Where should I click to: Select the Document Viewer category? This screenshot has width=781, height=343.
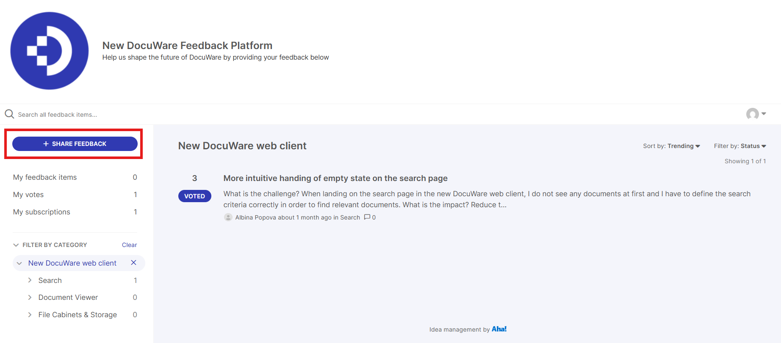click(x=68, y=297)
